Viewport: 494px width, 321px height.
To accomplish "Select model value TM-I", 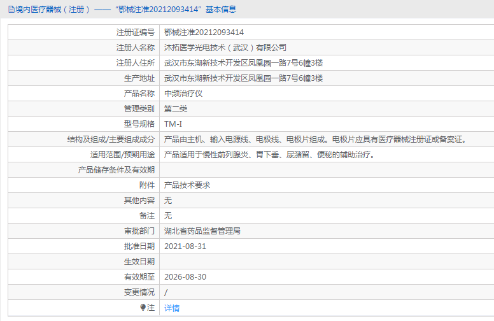I will click(x=173, y=124).
